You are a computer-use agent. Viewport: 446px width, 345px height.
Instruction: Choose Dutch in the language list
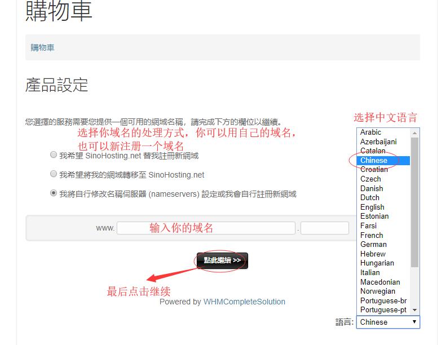[x=383, y=198]
